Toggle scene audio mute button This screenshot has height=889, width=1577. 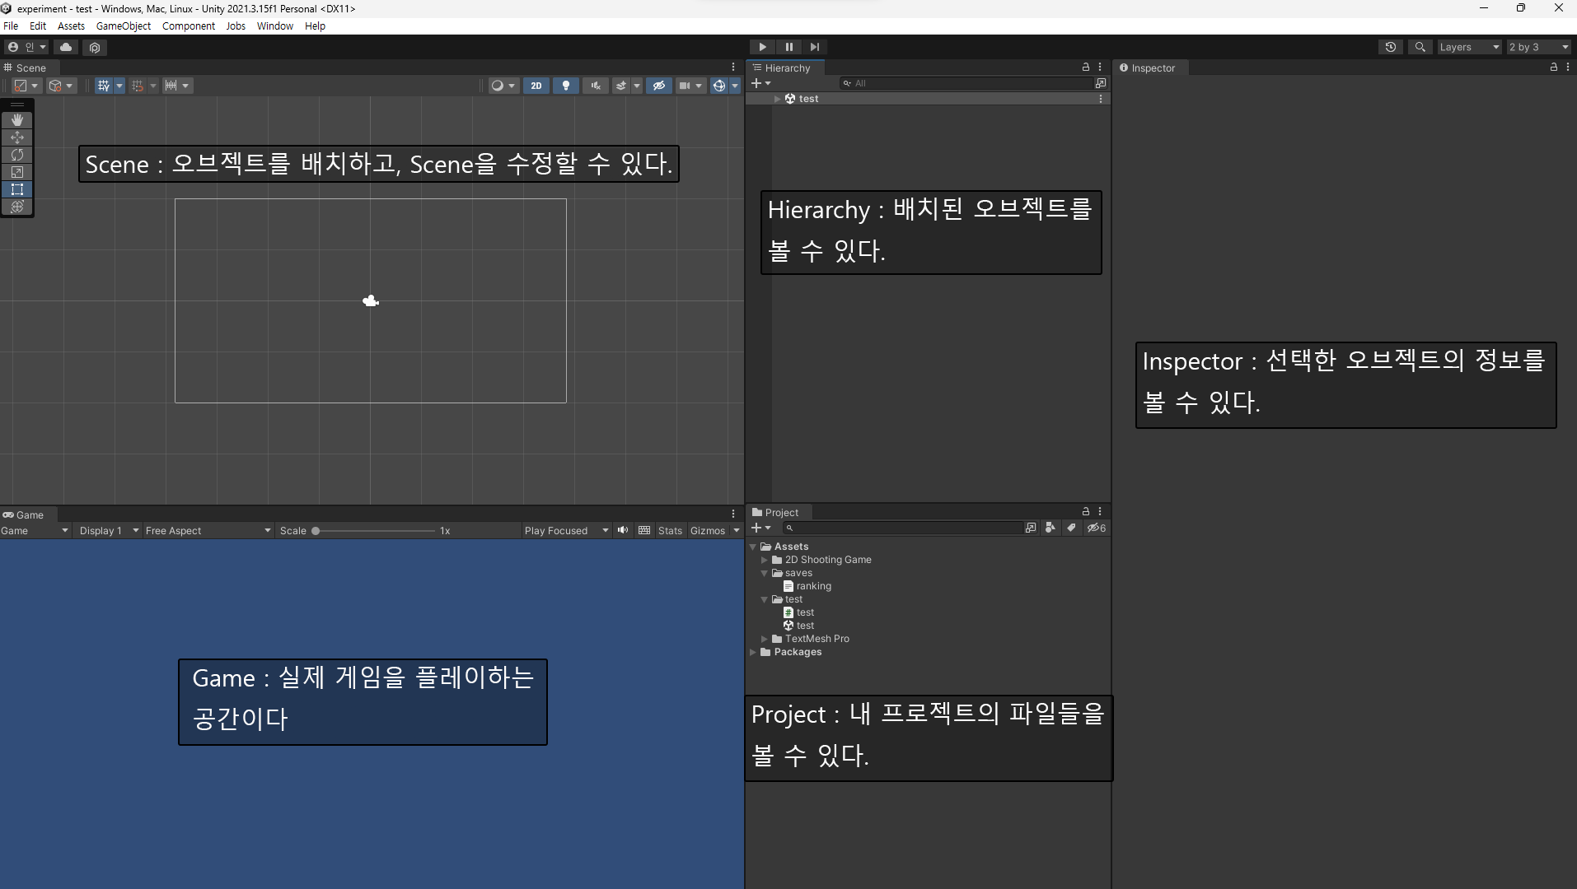[596, 86]
